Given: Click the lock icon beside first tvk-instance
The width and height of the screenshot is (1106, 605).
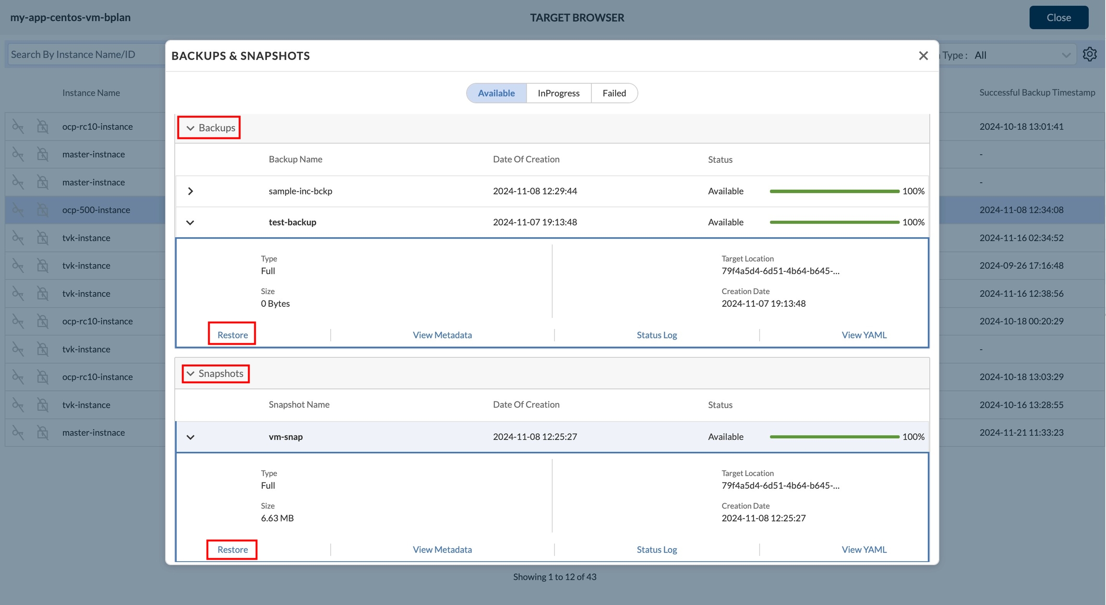Looking at the screenshot, I should click(x=43, y=238).
